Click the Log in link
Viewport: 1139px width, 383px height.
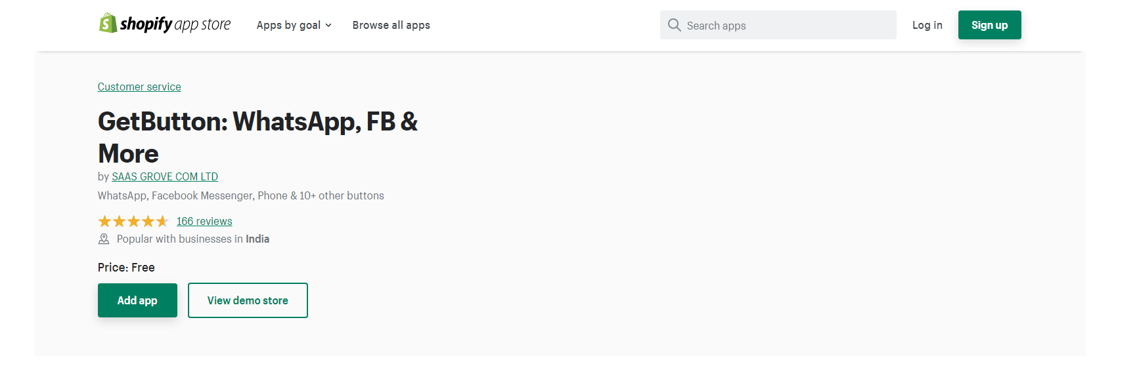927,26
